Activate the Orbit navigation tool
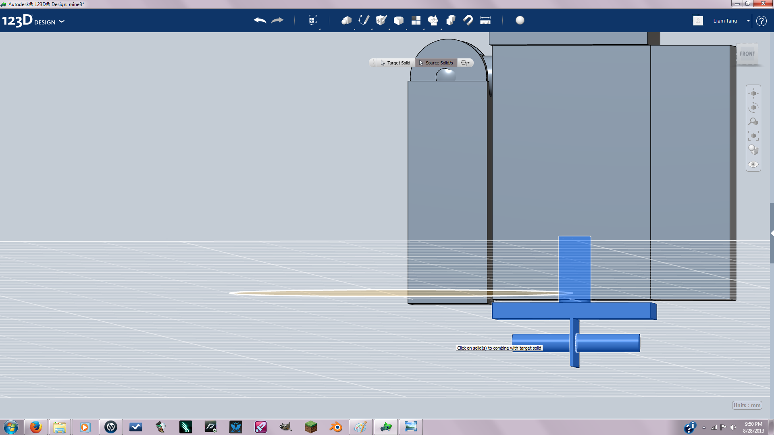 (x=753, y=108)
